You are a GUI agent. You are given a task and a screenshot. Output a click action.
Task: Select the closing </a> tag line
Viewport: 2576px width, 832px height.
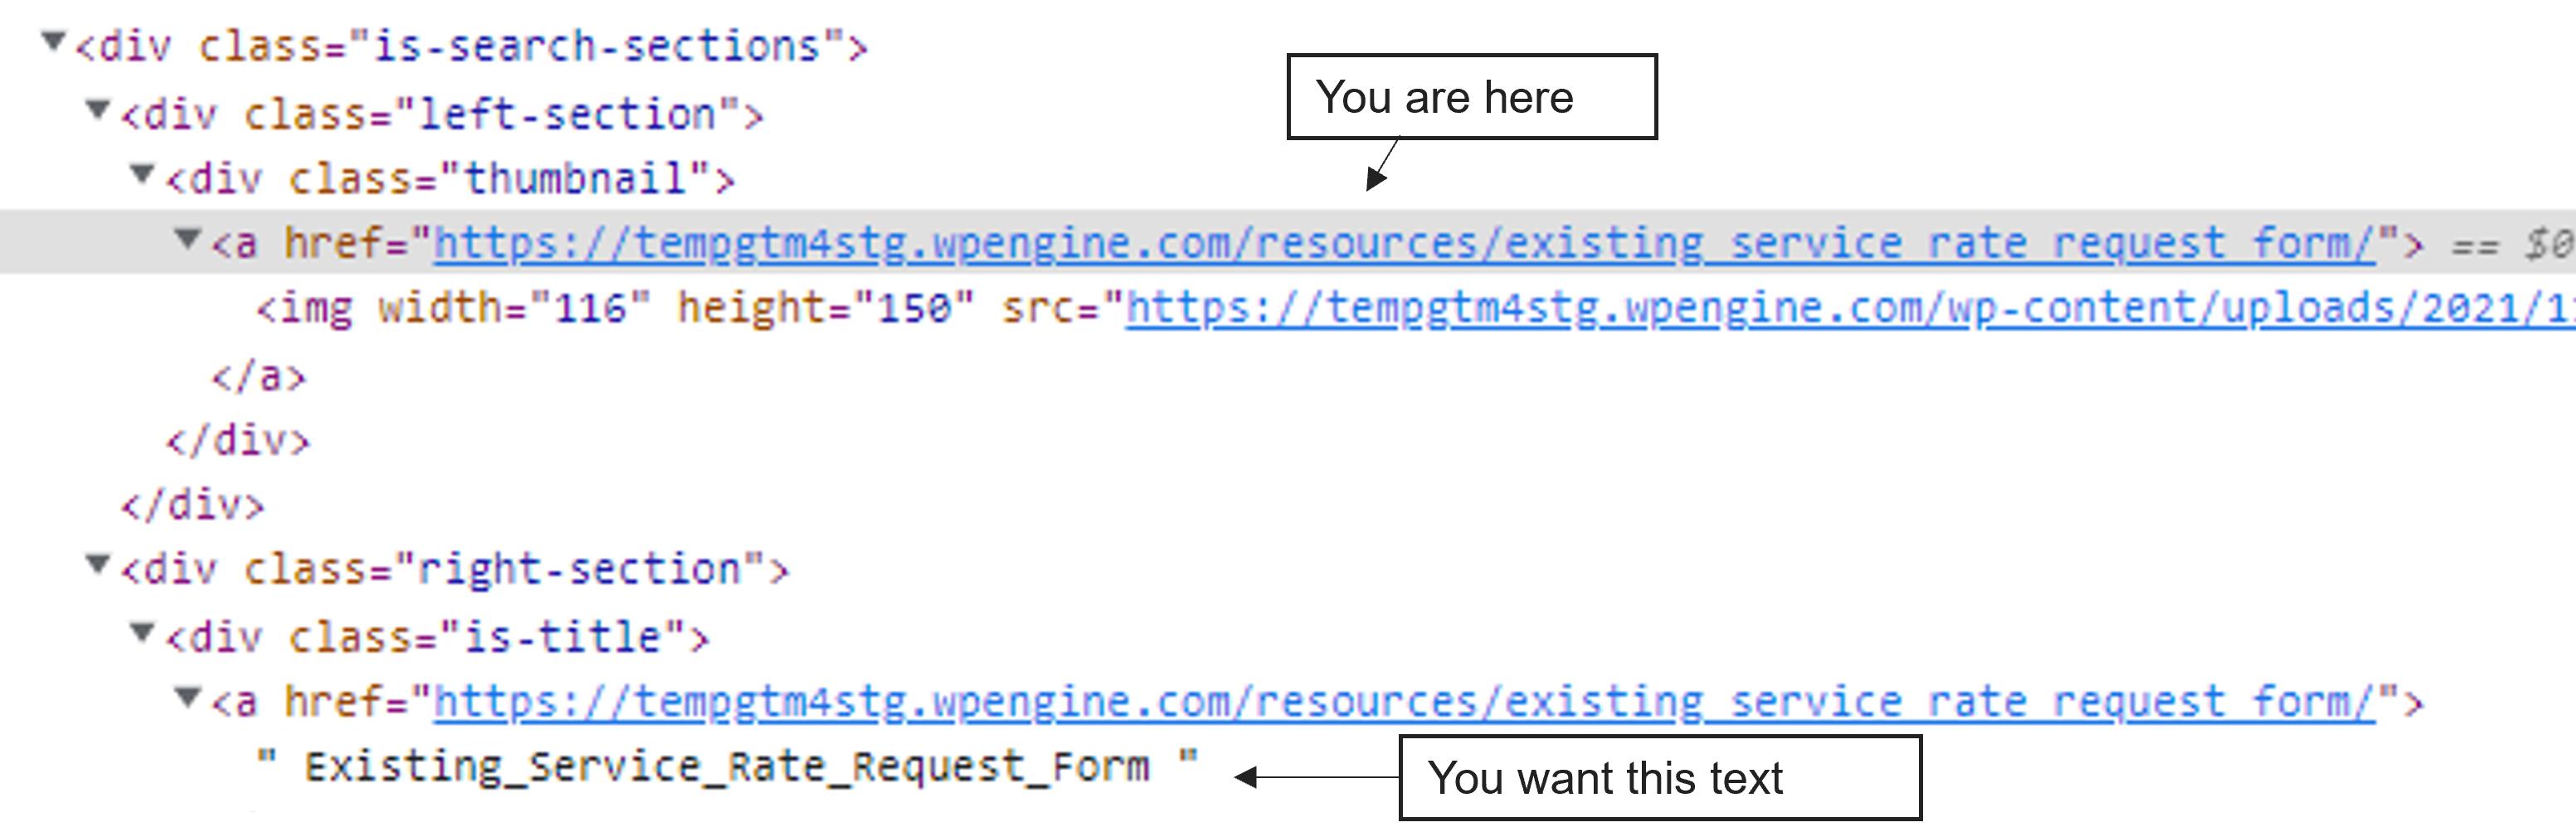pos(258,377)
